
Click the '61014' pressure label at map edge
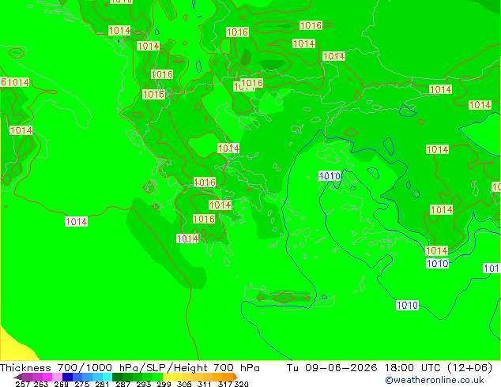tap(15, 82)
